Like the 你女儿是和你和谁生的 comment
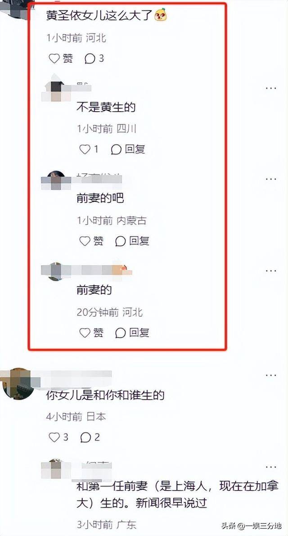The image size is (288, 536). click(x=58, y=437)
